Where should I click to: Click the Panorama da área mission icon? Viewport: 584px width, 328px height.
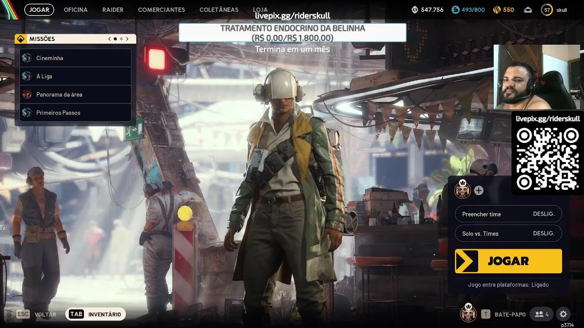pyautogui.click(x=27, y=94)
